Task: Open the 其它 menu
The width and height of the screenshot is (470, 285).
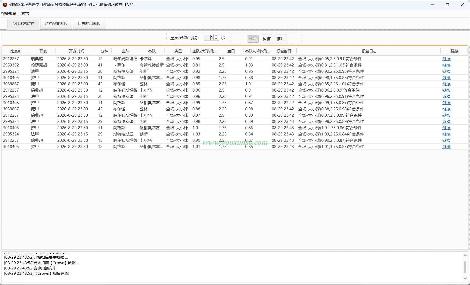Action: coord(25,14)
